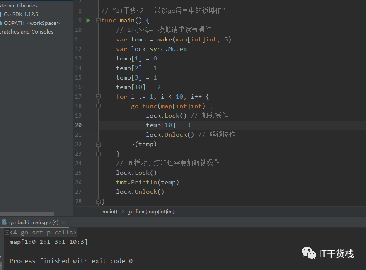The width and height of the screenshot is (366, 270).
Task: Click 'temp[3] = 1' assignment
Action: click(x=136, y=77)
